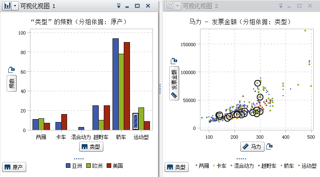
Task: Close 可视化视图 2 panel
Action: click(x=310, y=6)
